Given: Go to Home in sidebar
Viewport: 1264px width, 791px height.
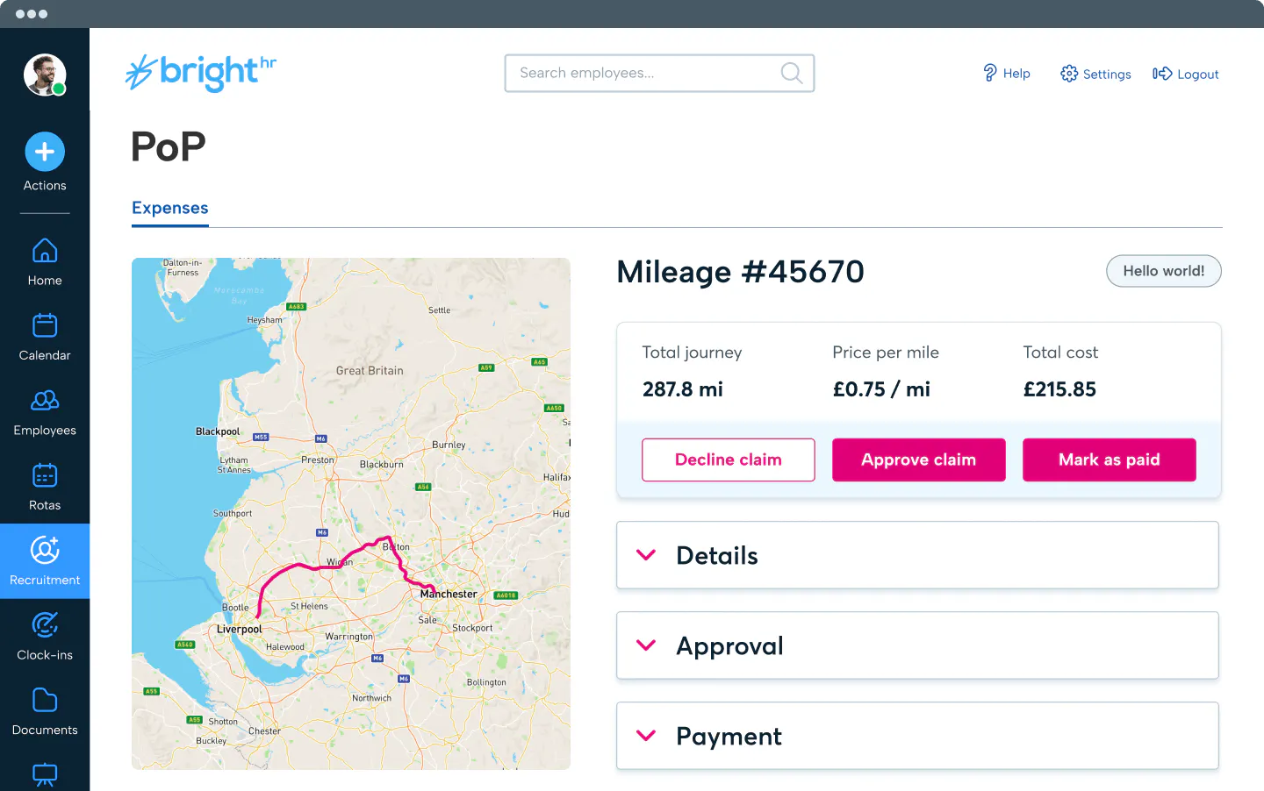Looking at the screenshot, I should pyautogui.click(x=45, y=252).
